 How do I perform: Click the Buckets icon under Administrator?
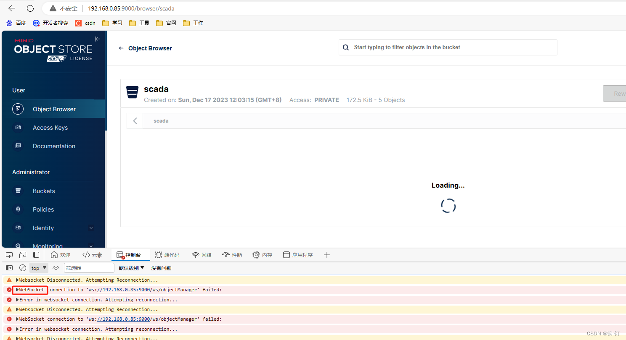(18, 191)
